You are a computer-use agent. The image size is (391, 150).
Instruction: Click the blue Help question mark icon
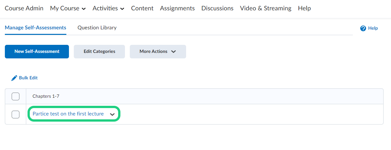click(x=363, y=28)
